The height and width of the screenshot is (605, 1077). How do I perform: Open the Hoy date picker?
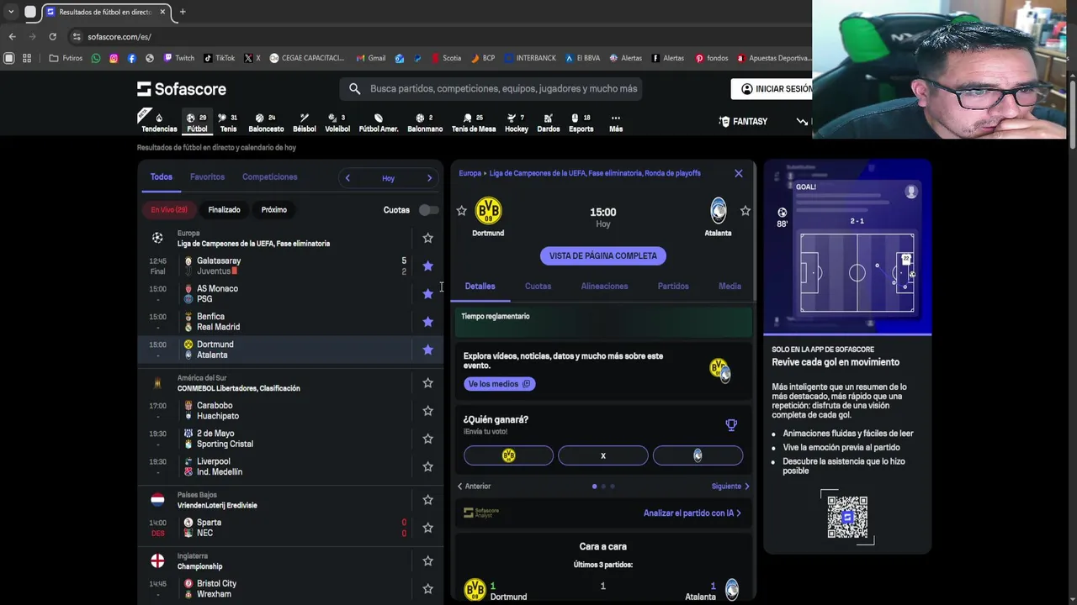(388, 178)
